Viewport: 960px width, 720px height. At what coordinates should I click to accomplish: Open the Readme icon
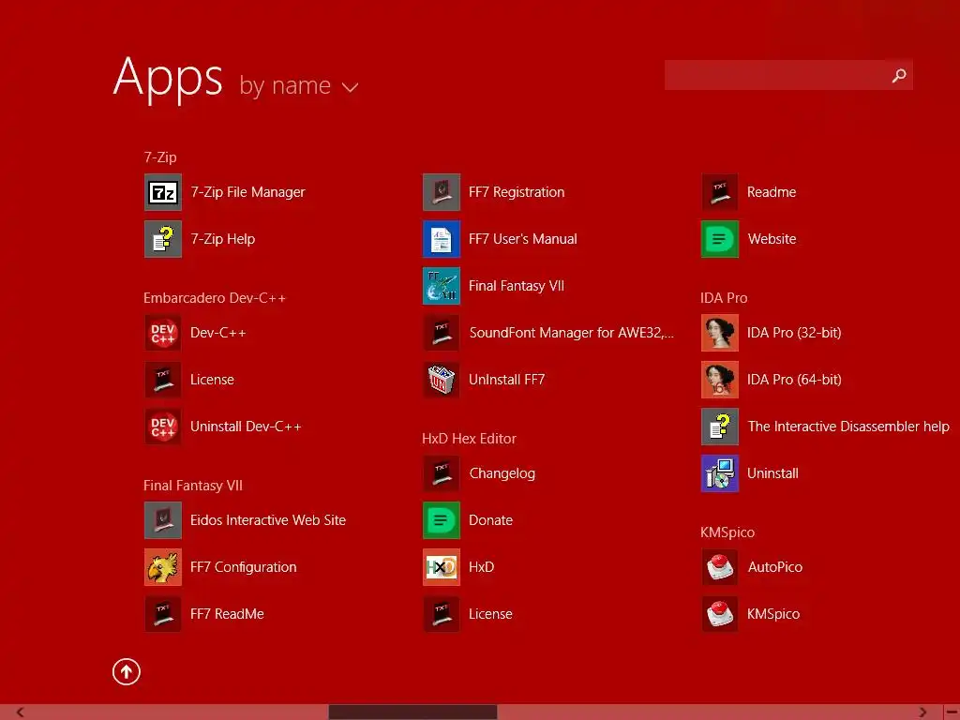[x=720, y=192]
